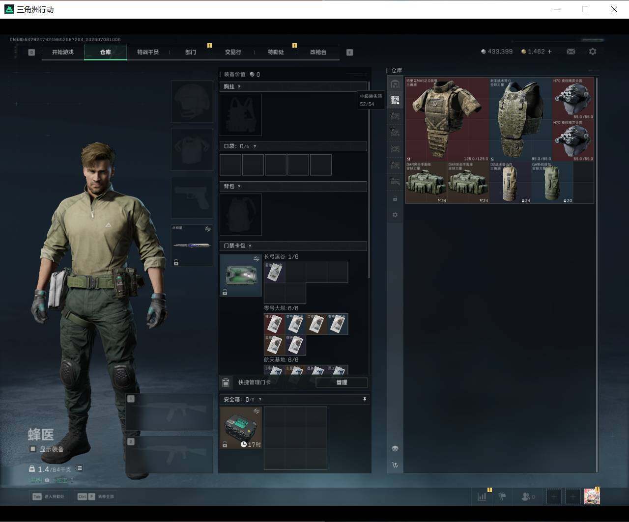Select the 射手战术背心 armor item
The width and height of the screenshot is (629, 522).
pos(521,119)
